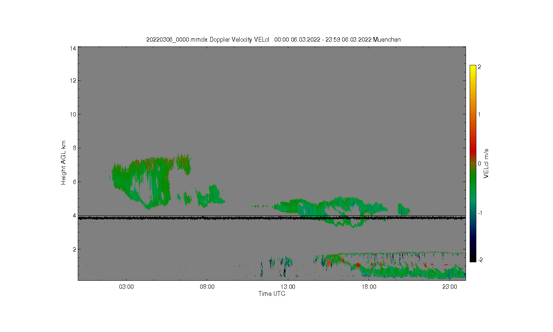Click the "18:00" time tick label
Screen dimensions: 553x332
pyautogui.click(x=369, y=287)
